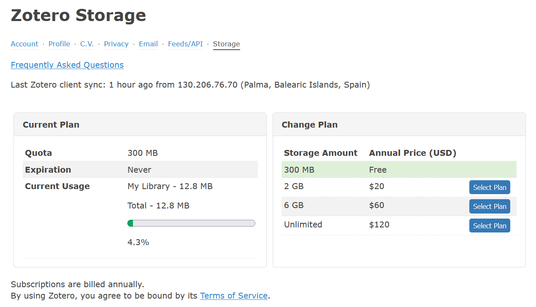Screen dimensions: 536x307
Task: Click the storage usage progress bar
Action: [x=191, y=223]
